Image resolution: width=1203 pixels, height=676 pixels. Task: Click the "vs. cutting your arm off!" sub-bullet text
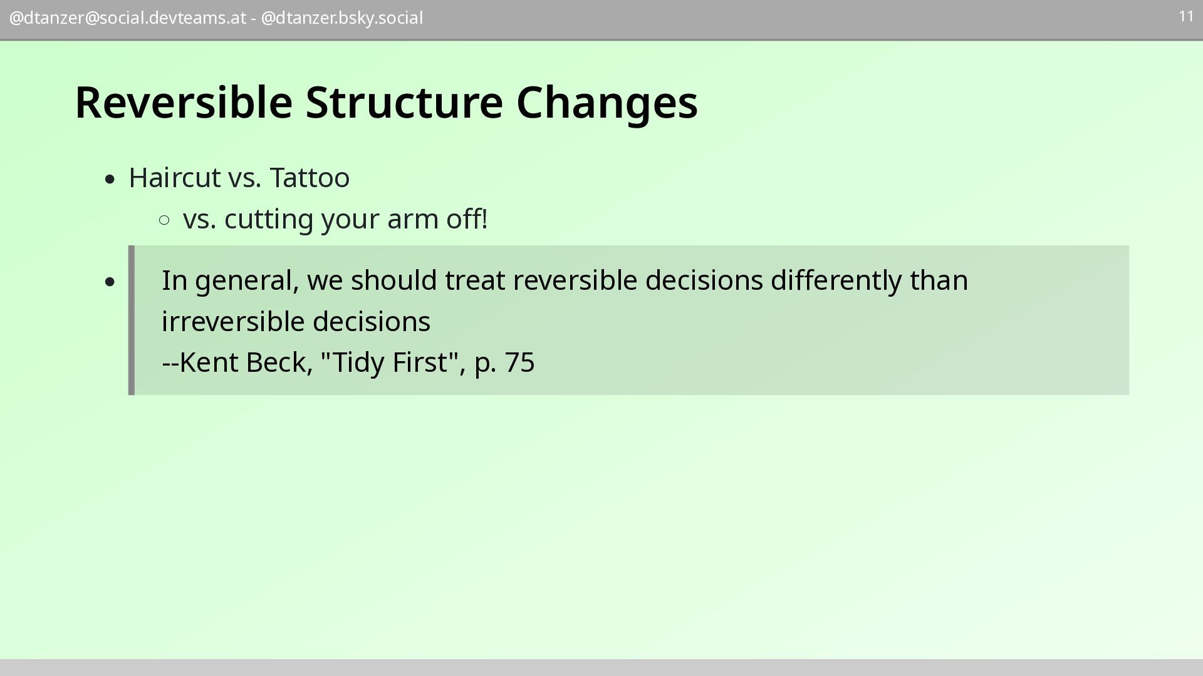(335, 220)
